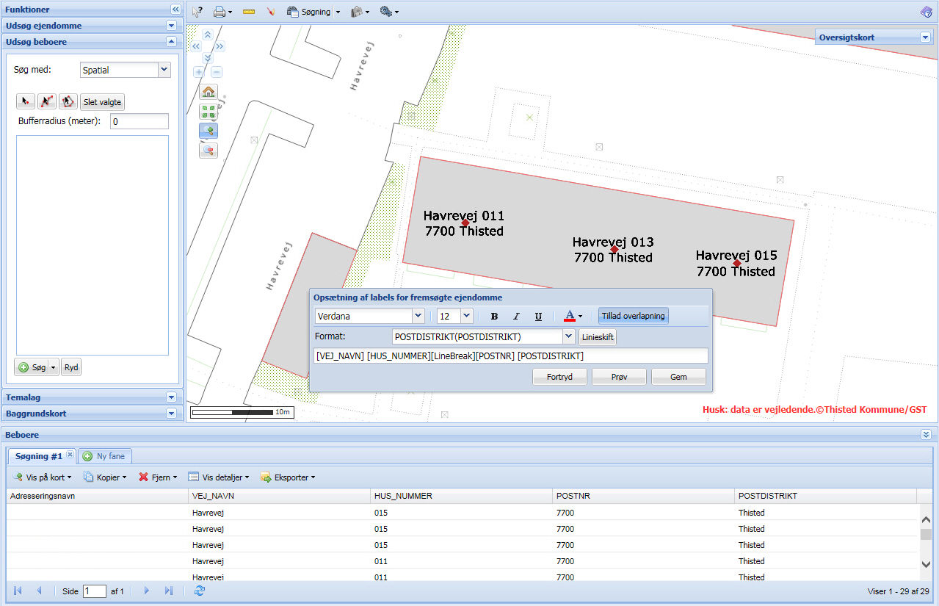The width and height of the screenshot is (939, 606).
Task: Click the green four-squares map tool
Action: 209,112
